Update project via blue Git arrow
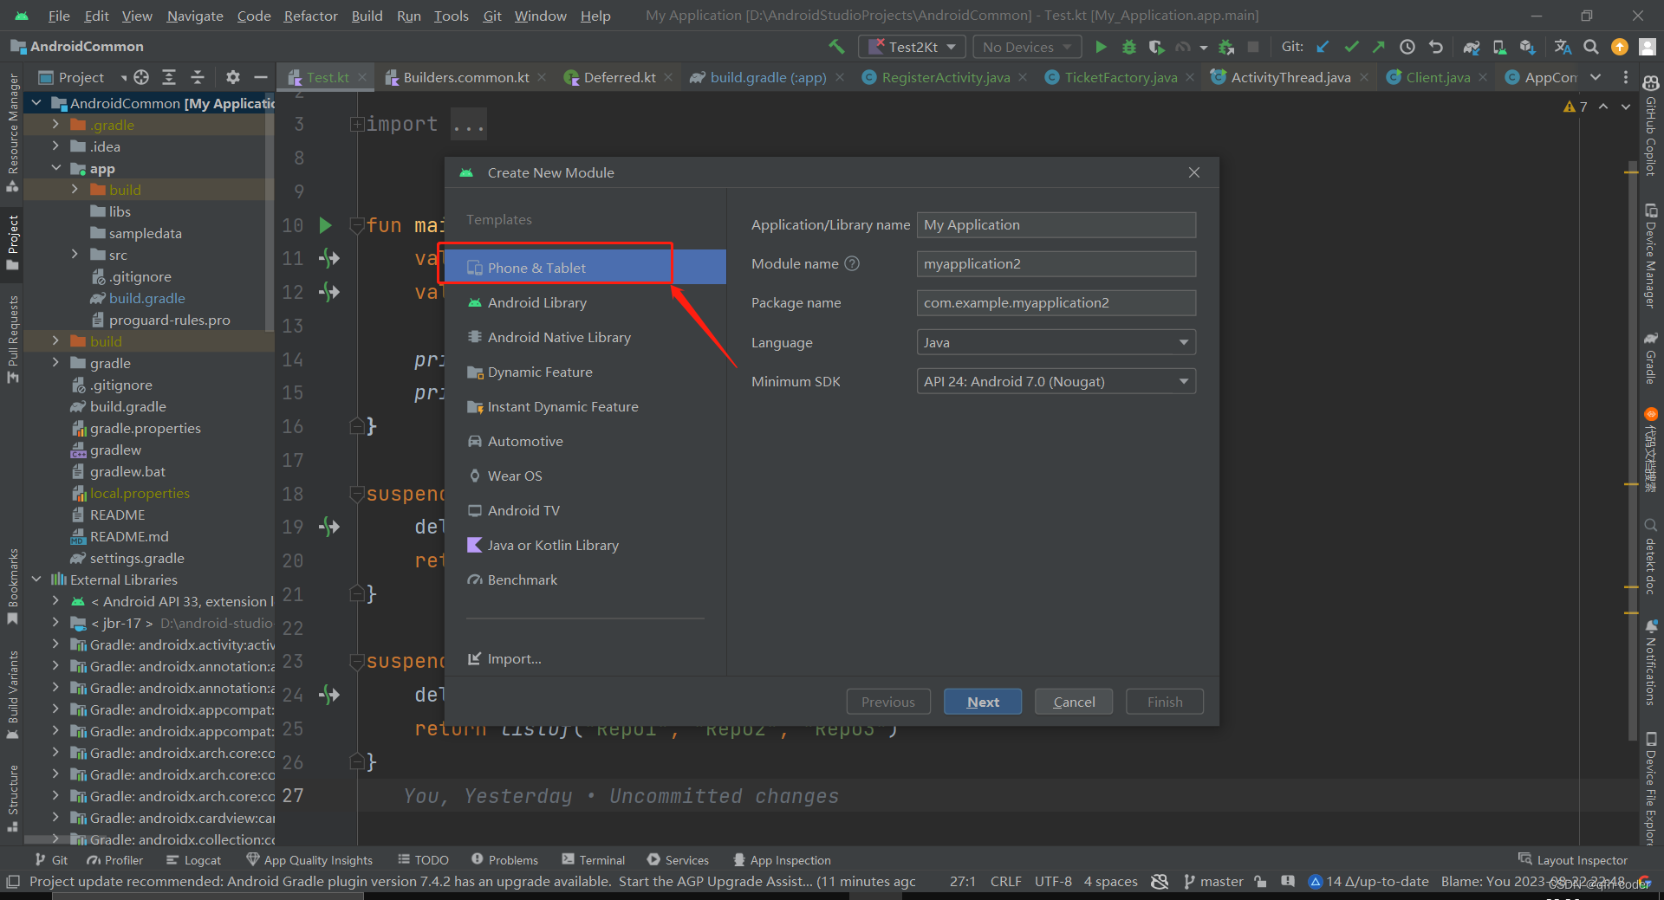The image size is (1664, 900). click(1323, 47)
